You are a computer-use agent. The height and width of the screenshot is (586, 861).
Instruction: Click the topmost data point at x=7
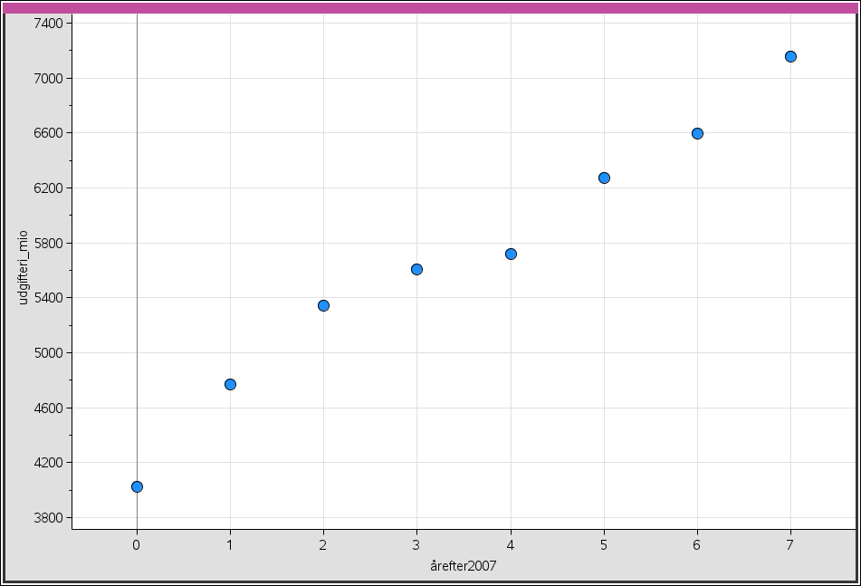pos(790,56)
